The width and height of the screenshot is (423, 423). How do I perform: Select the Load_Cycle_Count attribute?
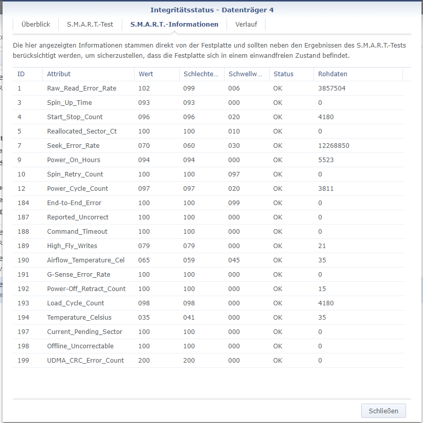[76, 303]
